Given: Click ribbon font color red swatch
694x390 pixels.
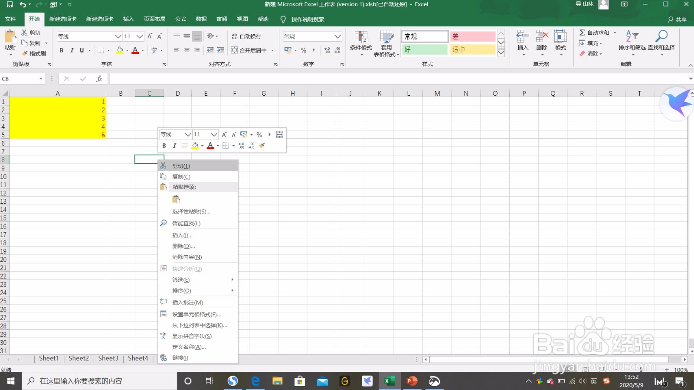Looking at the screenshot, I should pyautogui.click(x=135, y=50).
